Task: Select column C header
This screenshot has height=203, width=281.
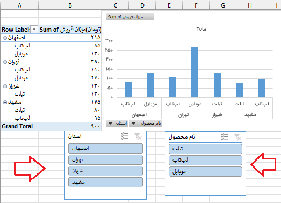Action: click(x=116, y=5)
